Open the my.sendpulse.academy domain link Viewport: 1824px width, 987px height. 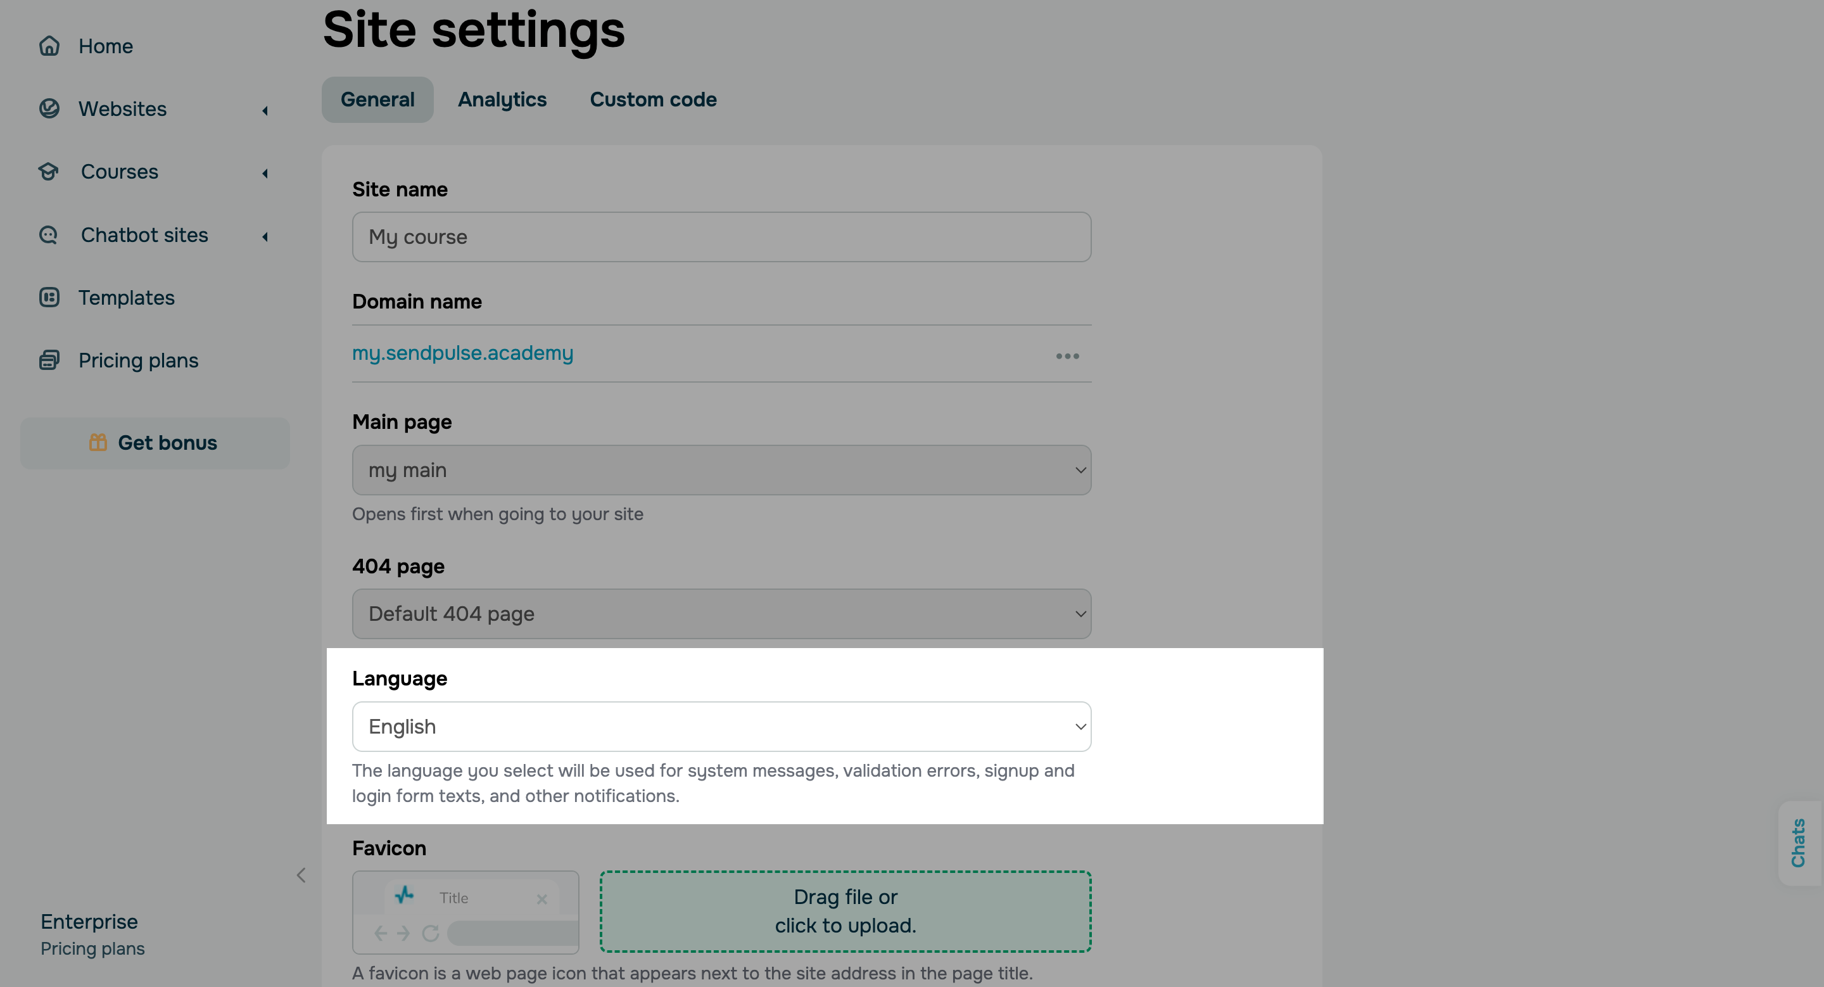tap(462, 353)
